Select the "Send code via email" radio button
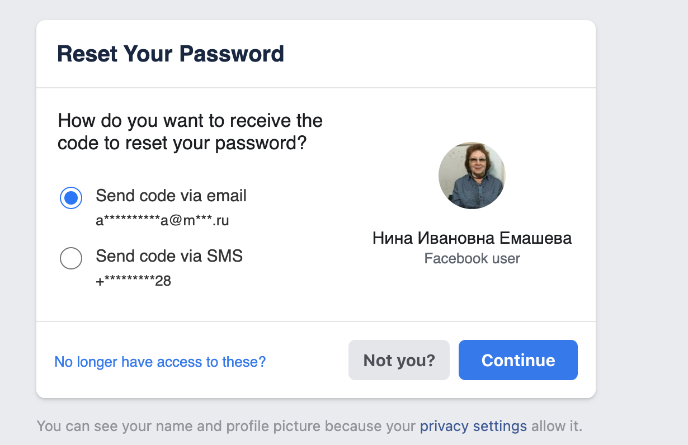 pos(71,198)
